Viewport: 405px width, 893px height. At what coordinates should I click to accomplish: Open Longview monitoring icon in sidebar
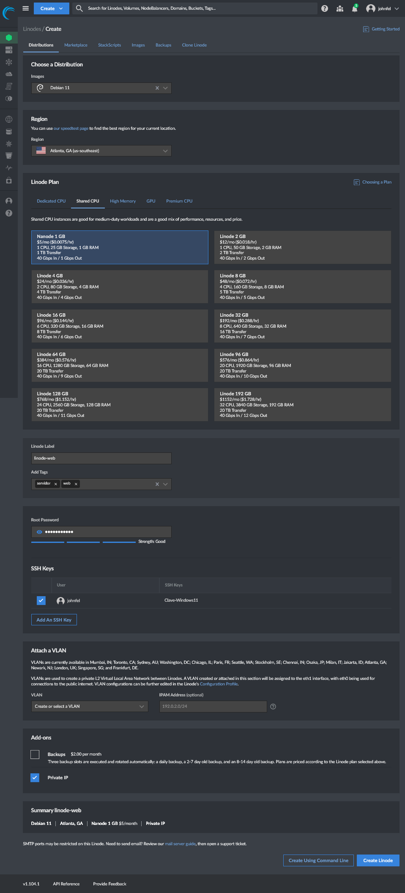(x=9, y=168)
